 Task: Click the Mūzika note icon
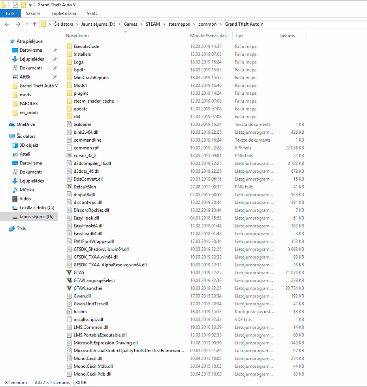coord(15,190)
